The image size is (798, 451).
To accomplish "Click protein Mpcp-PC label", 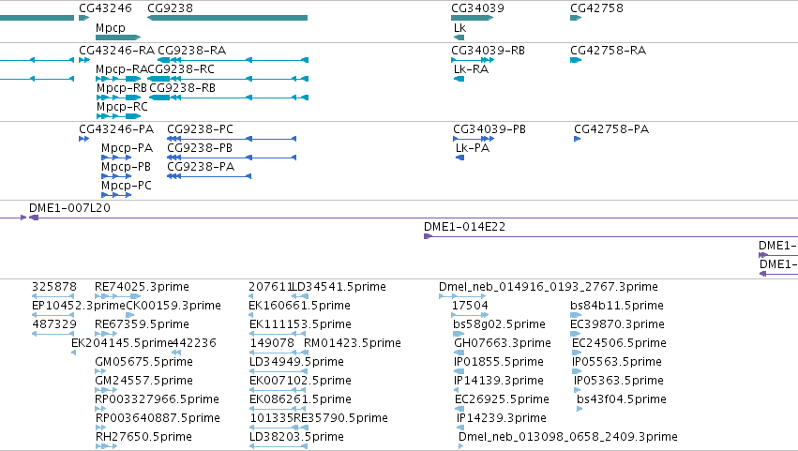I will (127, 186).
